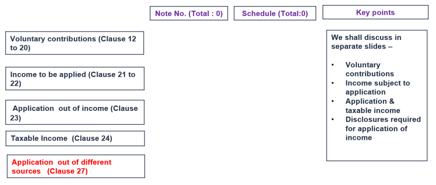Screen dimensions: 436x185
Task: Click empty space below the last Key points bullet
Action: click(x=376, y=151)
